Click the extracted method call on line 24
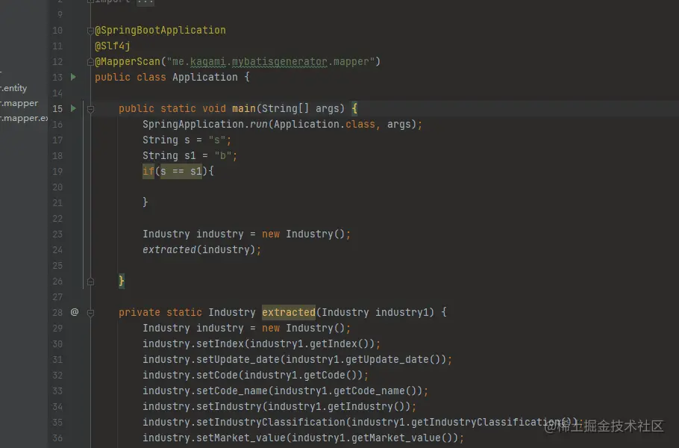679x448 pixels. pyautogui.click(x=169, y=249)
